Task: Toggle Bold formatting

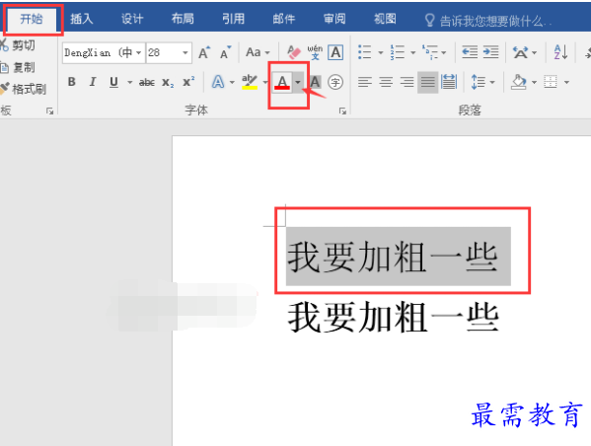Action: [x=72, y=82]
